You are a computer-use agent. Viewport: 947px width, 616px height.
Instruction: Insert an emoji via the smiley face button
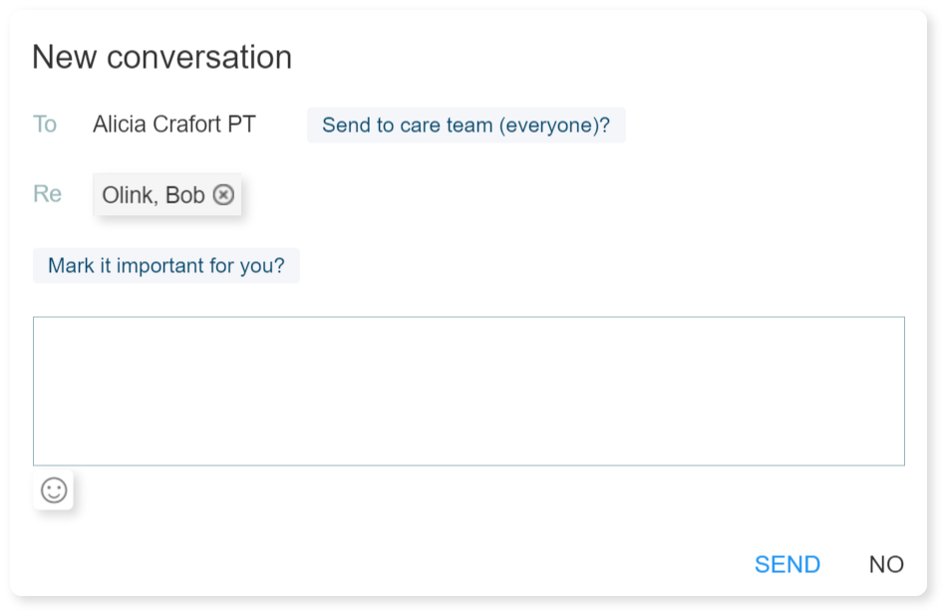[54, 489]
